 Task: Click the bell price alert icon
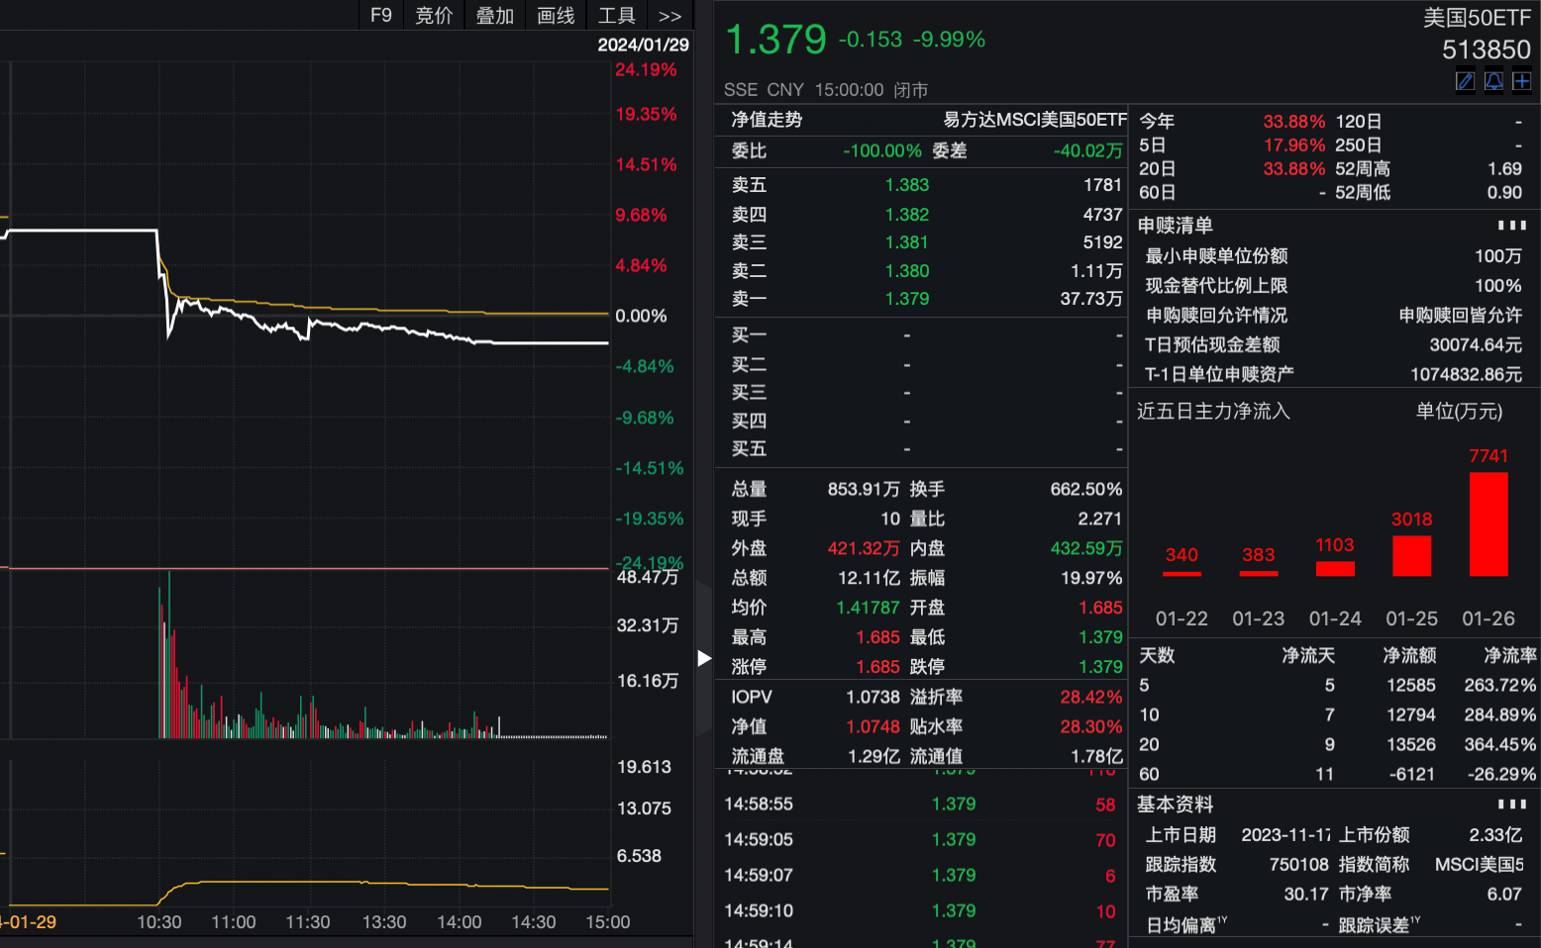pos(1493,81)
